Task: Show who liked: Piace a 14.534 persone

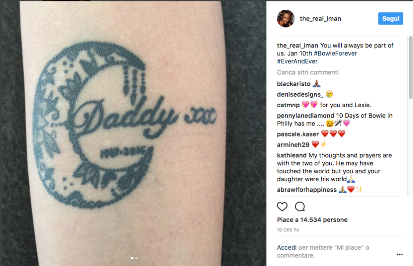Action: [x=312, y=219]
